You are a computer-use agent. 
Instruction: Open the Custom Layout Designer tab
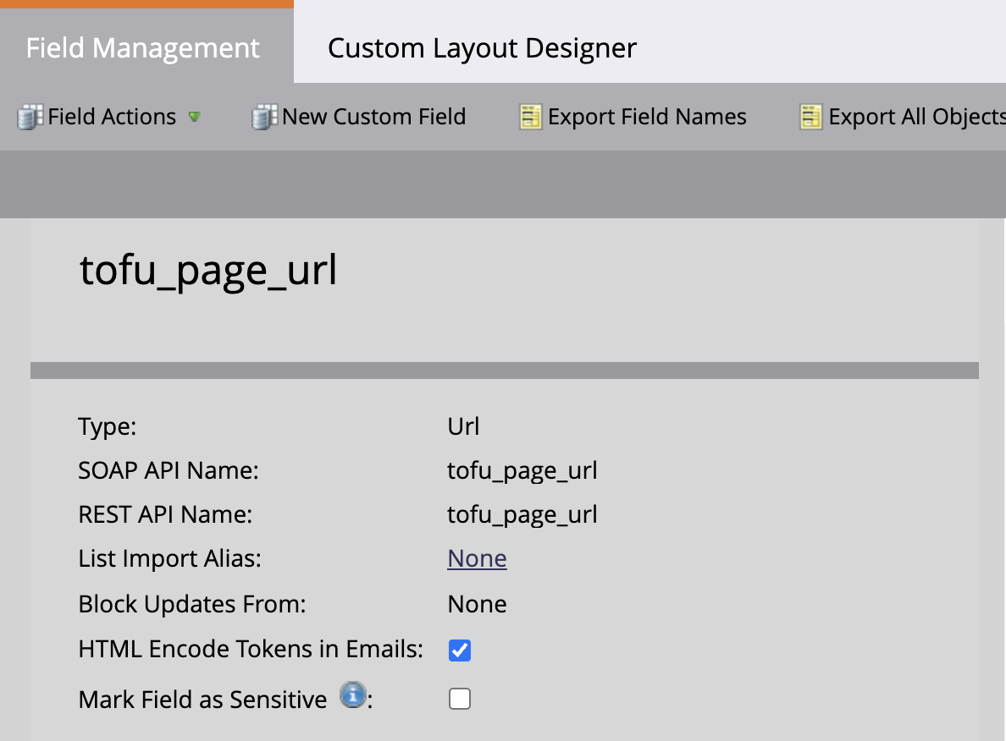coord(482,48)
